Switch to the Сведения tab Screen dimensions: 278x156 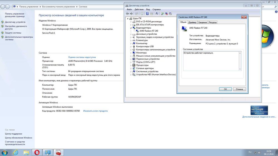202,22
